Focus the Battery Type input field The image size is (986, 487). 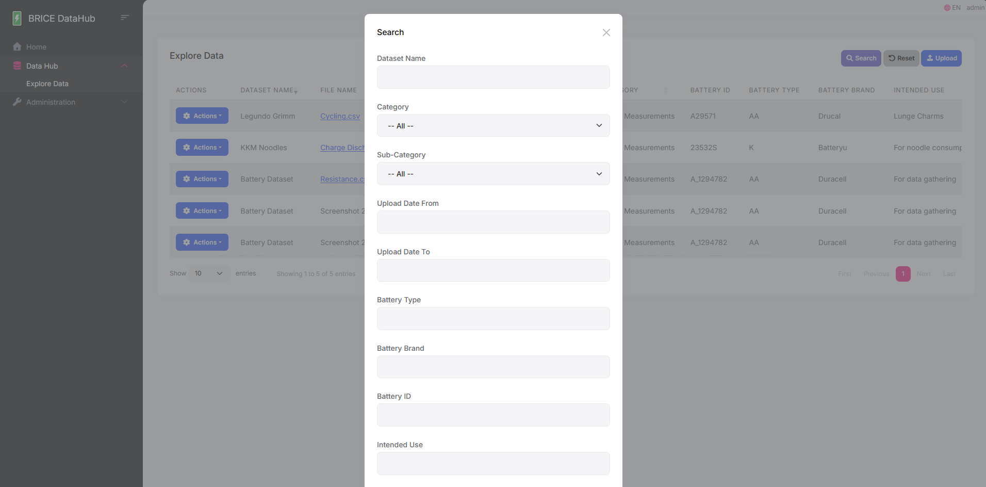493,318
